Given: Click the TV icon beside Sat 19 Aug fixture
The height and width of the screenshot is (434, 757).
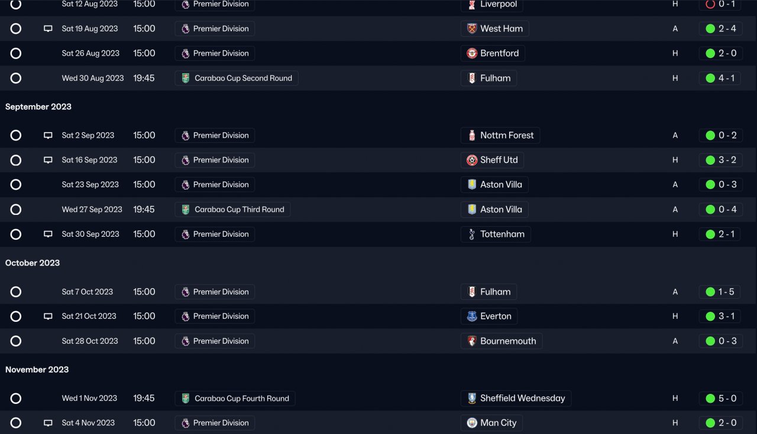Looking at the screenshot, I should (x=48, y=29).
